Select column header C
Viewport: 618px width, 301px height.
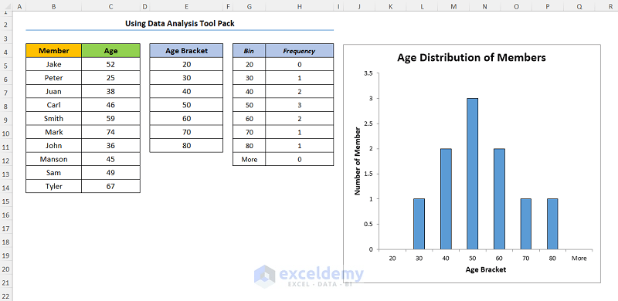(110, 6)
